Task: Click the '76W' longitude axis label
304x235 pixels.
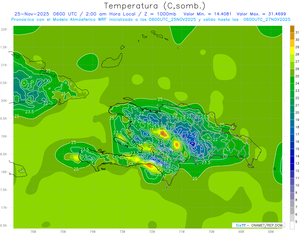Action: click(33, 232)
